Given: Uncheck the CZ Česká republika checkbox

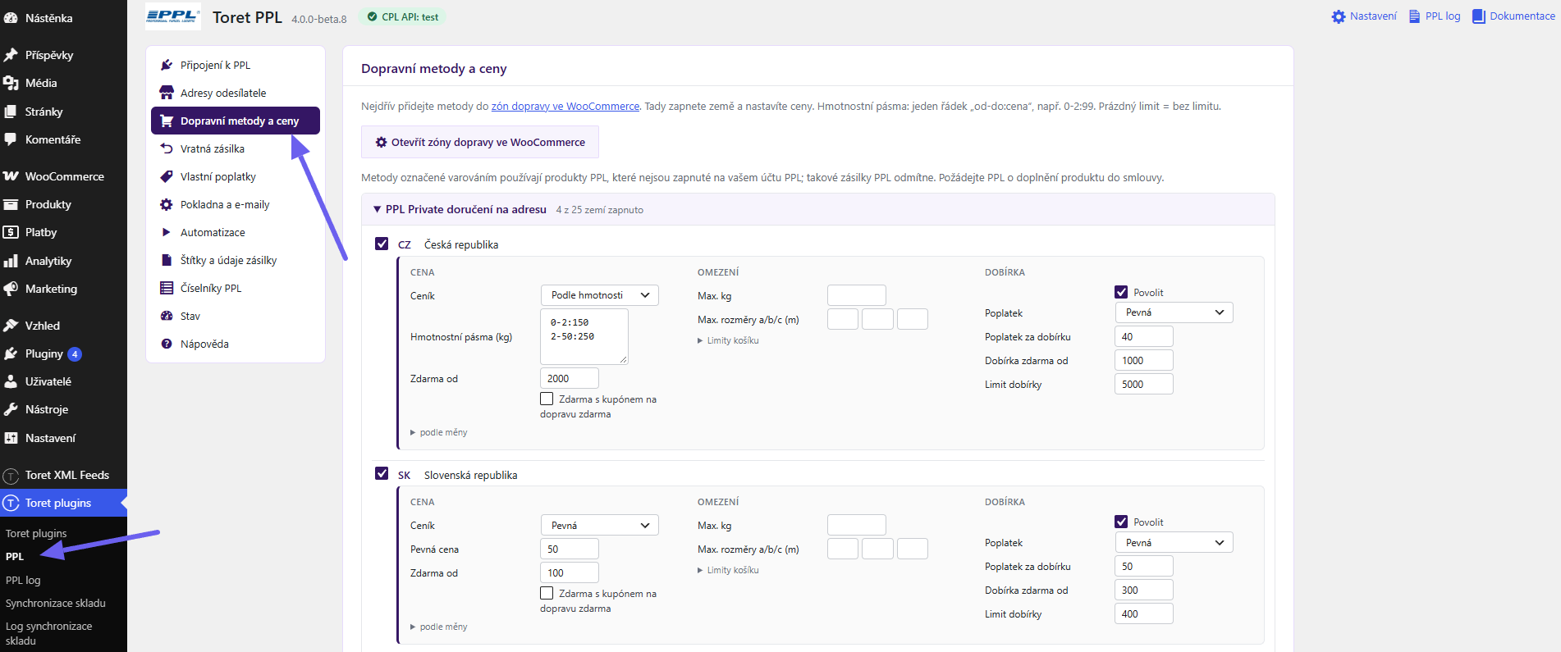Looking at the screenshot, I should (382, 244).
